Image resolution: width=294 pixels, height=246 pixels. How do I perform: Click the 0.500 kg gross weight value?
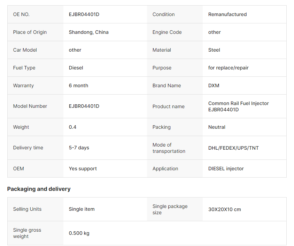point(79,233)
